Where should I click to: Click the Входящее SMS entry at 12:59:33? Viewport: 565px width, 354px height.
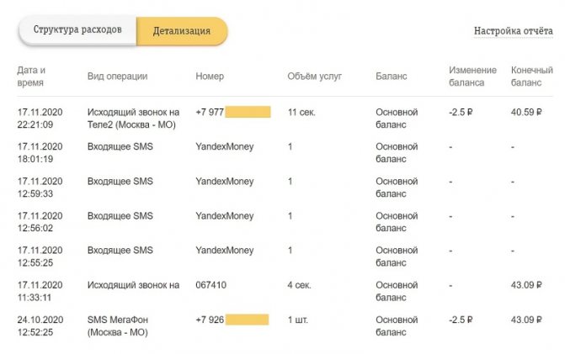120,182
